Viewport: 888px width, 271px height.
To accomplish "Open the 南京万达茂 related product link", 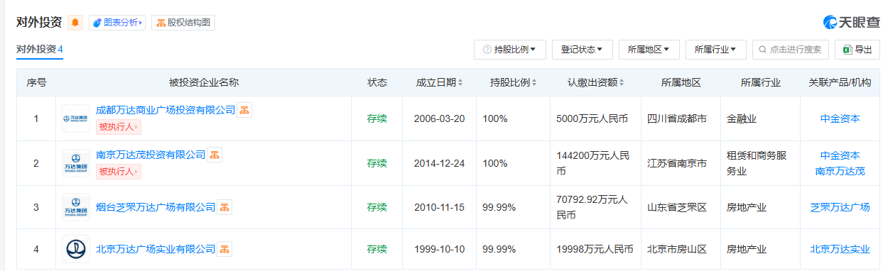I will point(840,171).
